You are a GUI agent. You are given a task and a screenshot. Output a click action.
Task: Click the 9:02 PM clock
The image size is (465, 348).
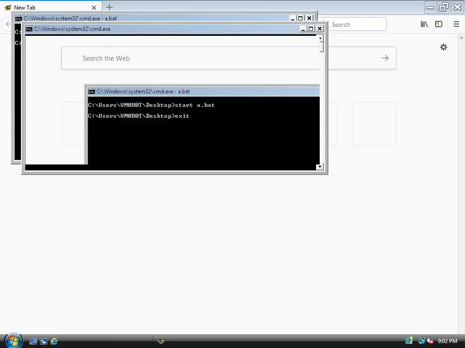coord(447,341)
